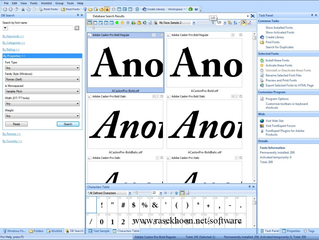The height and width of the screenshot is (240, 319).
Task: Toggle checkbox on first Adobe Caslon Pro Bold Regular
Action: click(x=162, y=35)
